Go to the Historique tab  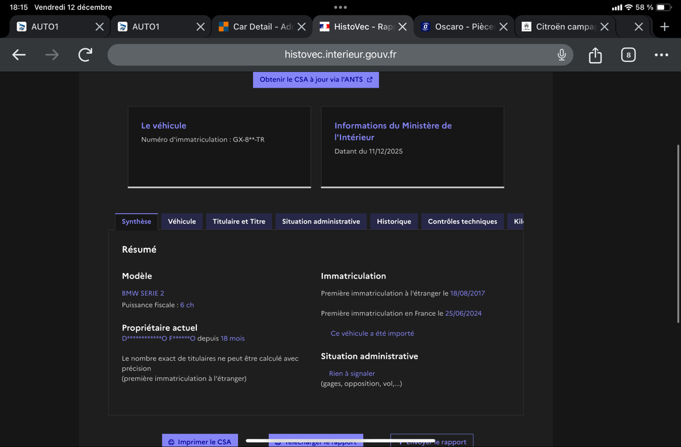[394, 221]
